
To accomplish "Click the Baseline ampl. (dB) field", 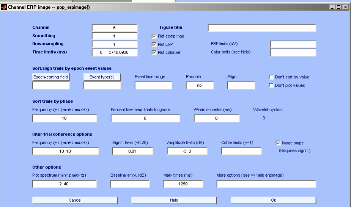I will coord(130,184).
